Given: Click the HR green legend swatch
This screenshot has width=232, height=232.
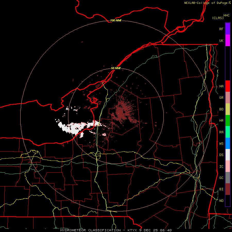Looking at the screenshot, I should tap(228, 121).
